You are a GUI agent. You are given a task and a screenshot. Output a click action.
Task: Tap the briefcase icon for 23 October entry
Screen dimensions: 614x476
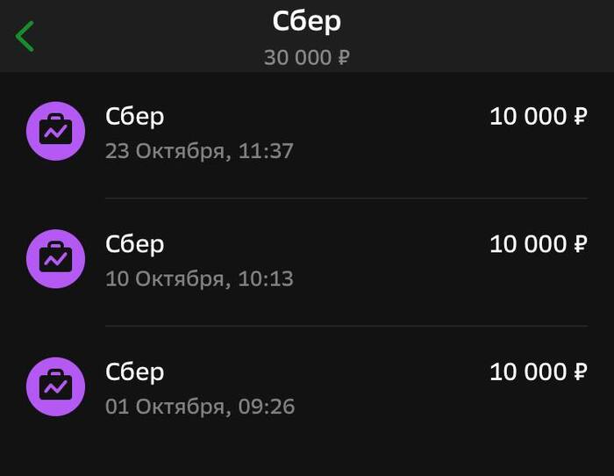55,131
